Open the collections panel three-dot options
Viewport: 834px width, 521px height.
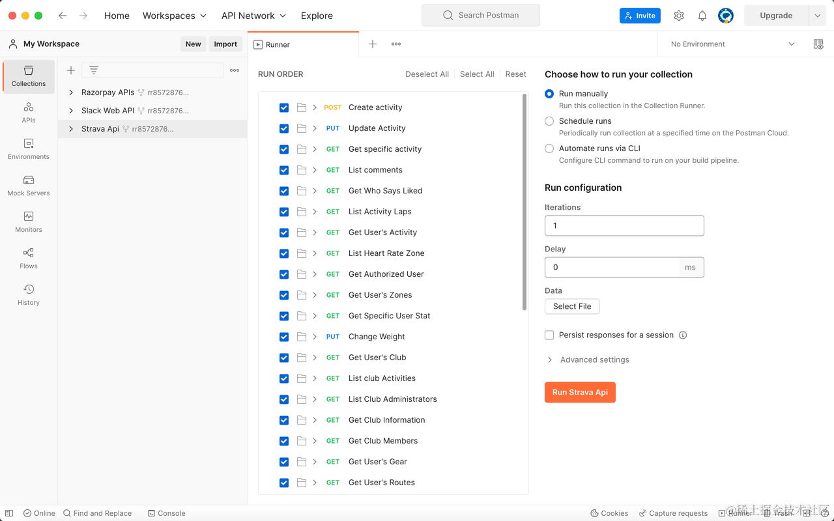pos(235,70)
